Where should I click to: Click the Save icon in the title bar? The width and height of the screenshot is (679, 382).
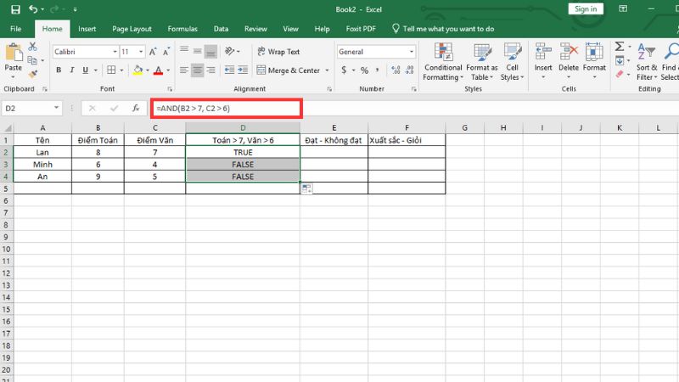(x=15, y=9)
